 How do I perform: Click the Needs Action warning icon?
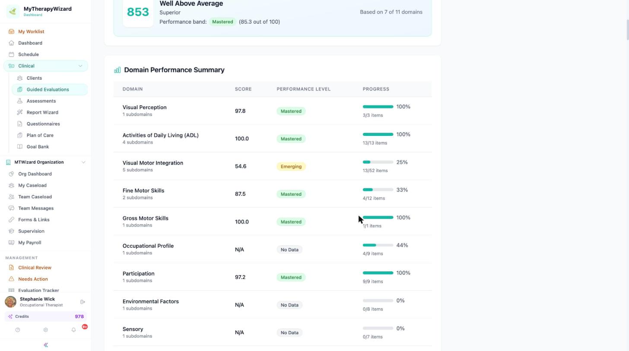click(11, 279)
